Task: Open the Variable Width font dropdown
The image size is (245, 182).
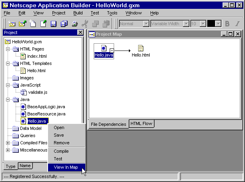Action: (x=186, y=24)
